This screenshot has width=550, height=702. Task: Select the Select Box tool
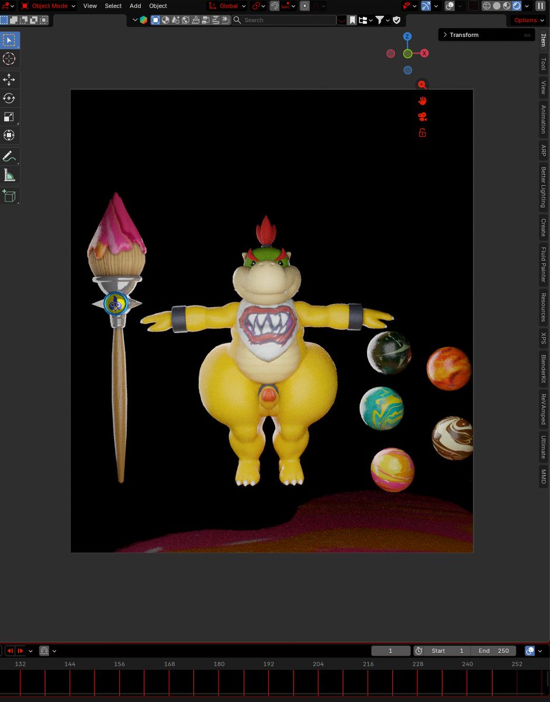[9, 40]
